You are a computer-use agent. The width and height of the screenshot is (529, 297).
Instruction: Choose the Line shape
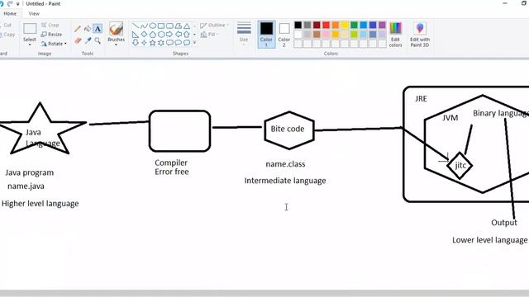coord(136,26)
